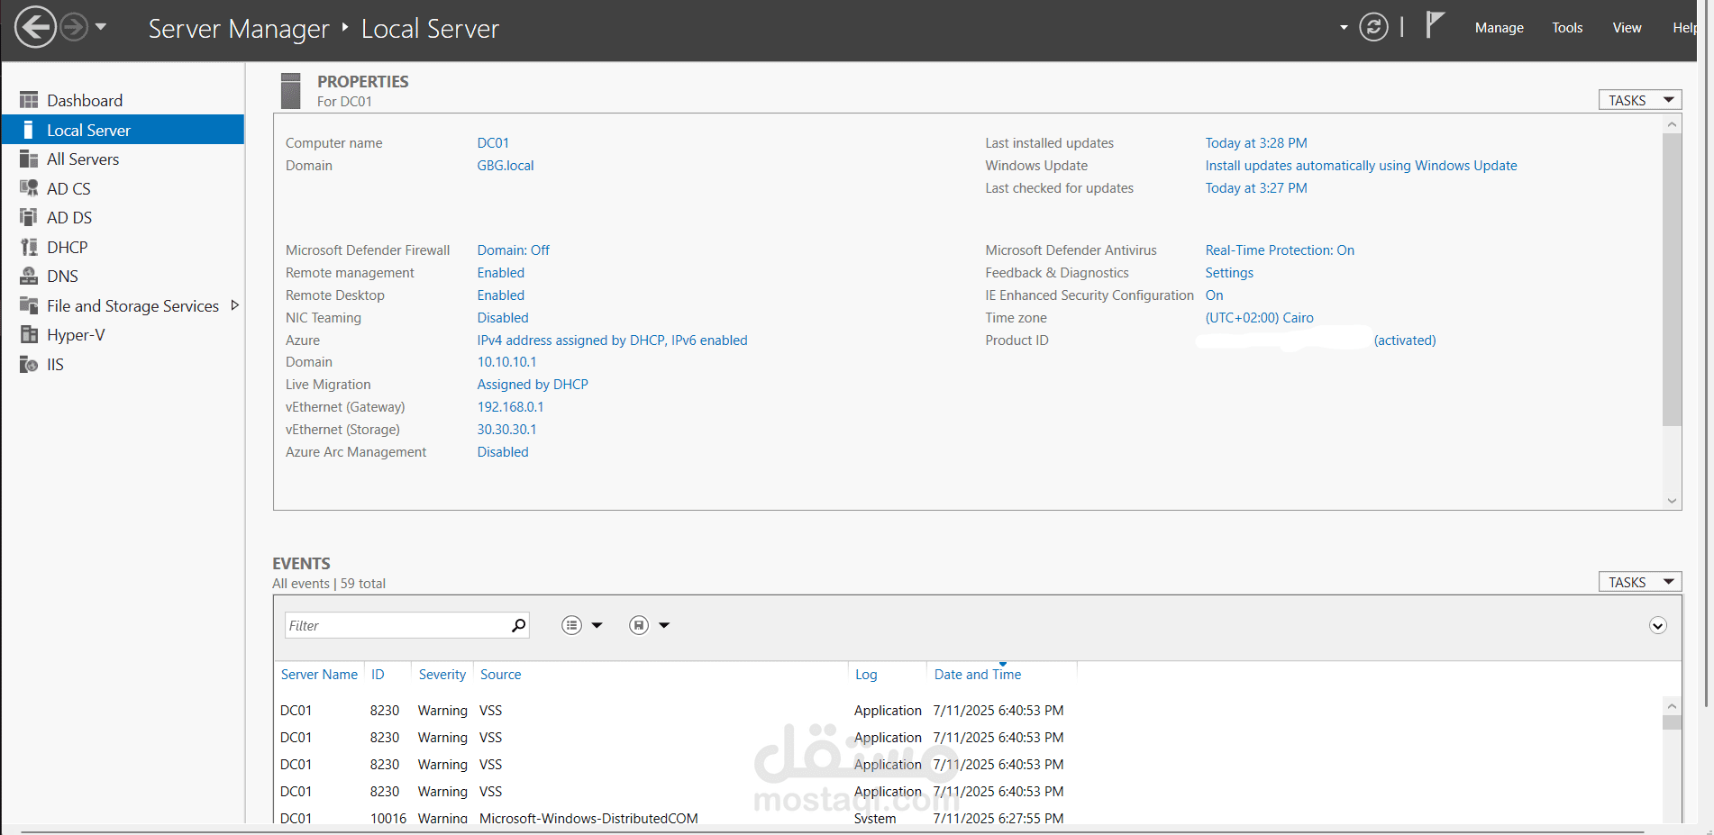Click the search magnifier in Filter box
Viewport: 1714px width, 835px height.
coord(518,625)
